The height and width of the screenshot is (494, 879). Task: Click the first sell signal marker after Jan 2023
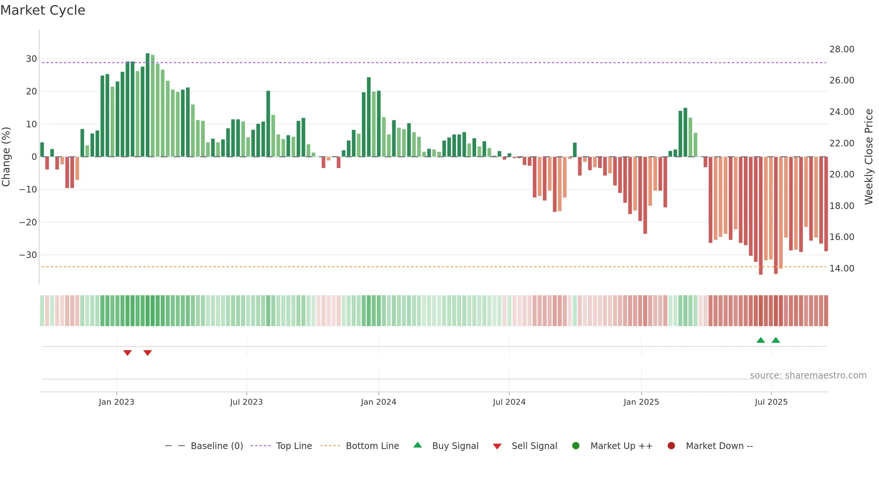coord(127,353)
